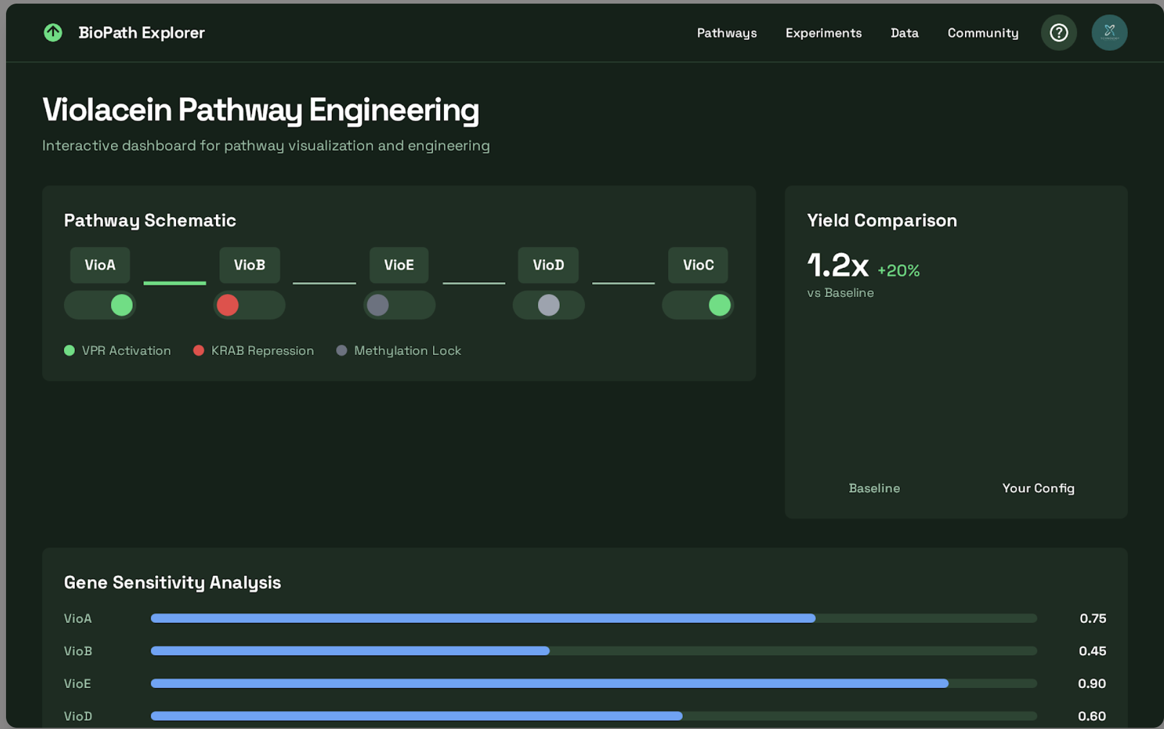Image resolution: width=1164 pixels, height=729 pixels.
Task: Toggle the VioA regulation switch
Action: [100, 305]
